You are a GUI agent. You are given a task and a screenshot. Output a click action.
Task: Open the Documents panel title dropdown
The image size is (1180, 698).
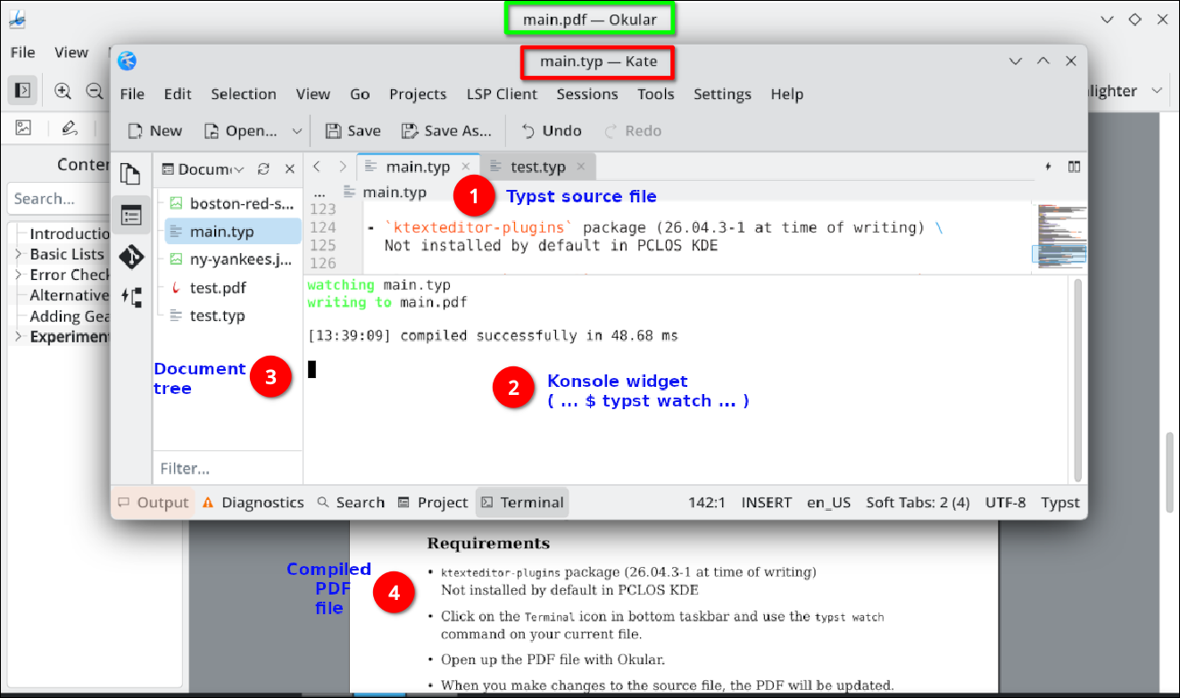238,168
